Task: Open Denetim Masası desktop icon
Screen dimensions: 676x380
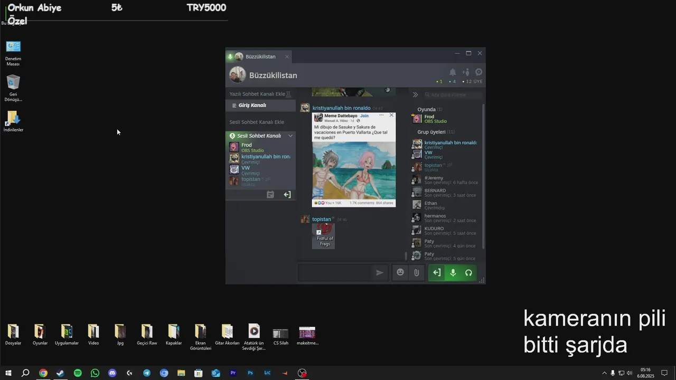Action: pos(13,53)
